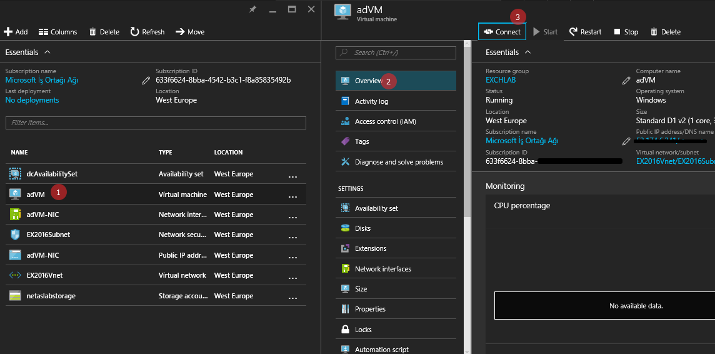The image size is (715, 354).
Task: Sort by the NAME column header
Action: click(x=19, y=153)
